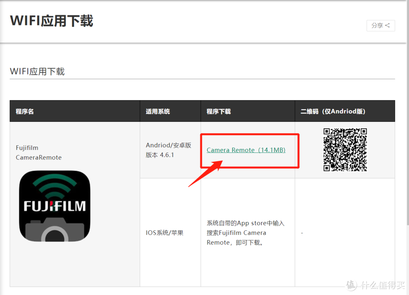Click the 版本 4.6.1 version text
Viewport: 409px width, 295px height.
click(160, 155)
